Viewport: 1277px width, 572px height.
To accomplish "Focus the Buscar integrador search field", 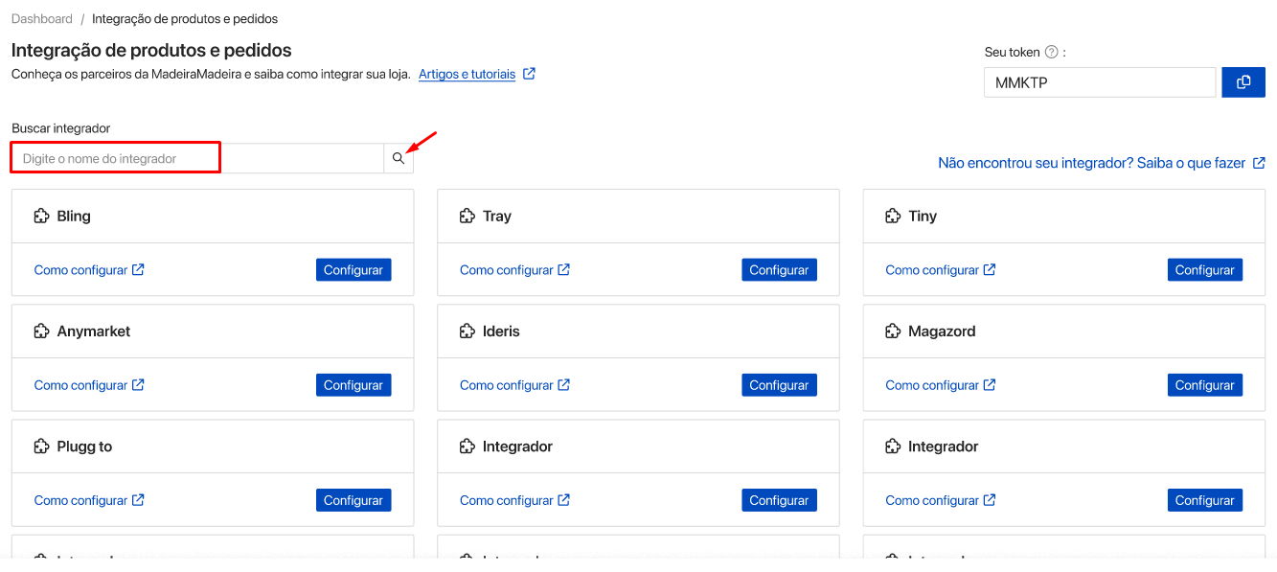I will pyautogui.click(x=196, y=159).
